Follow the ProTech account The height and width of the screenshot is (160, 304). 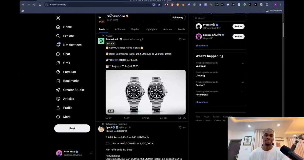pyautogui.click(x=238, y=26)
